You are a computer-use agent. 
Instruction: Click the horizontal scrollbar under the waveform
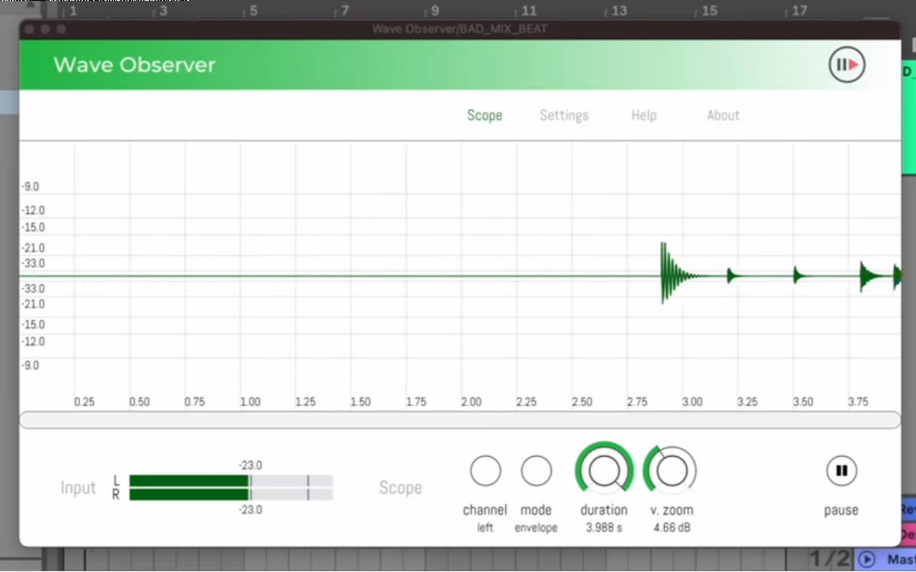click(459, 420)
